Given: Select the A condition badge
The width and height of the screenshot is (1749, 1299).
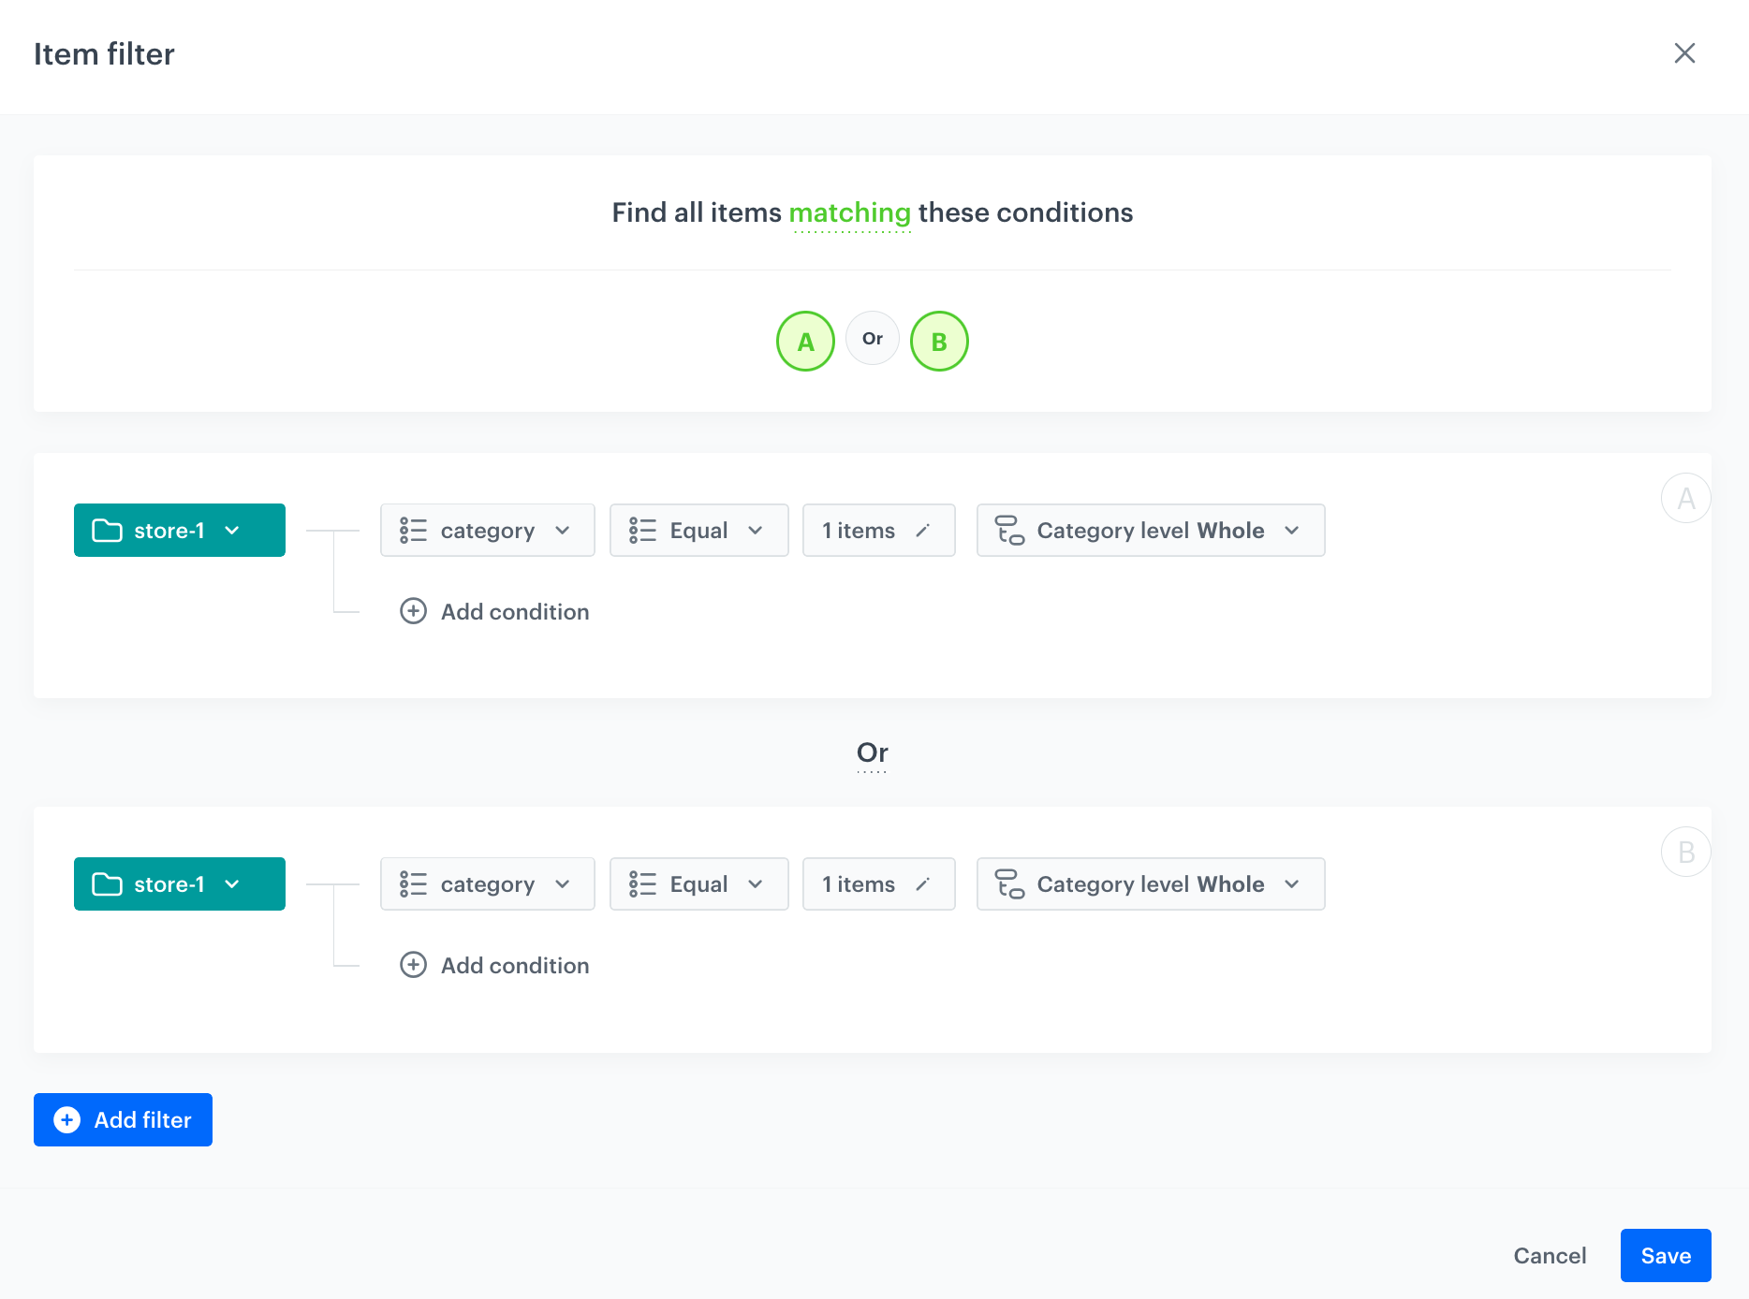Looking at the screenshot, I should [x=805, y=341].
